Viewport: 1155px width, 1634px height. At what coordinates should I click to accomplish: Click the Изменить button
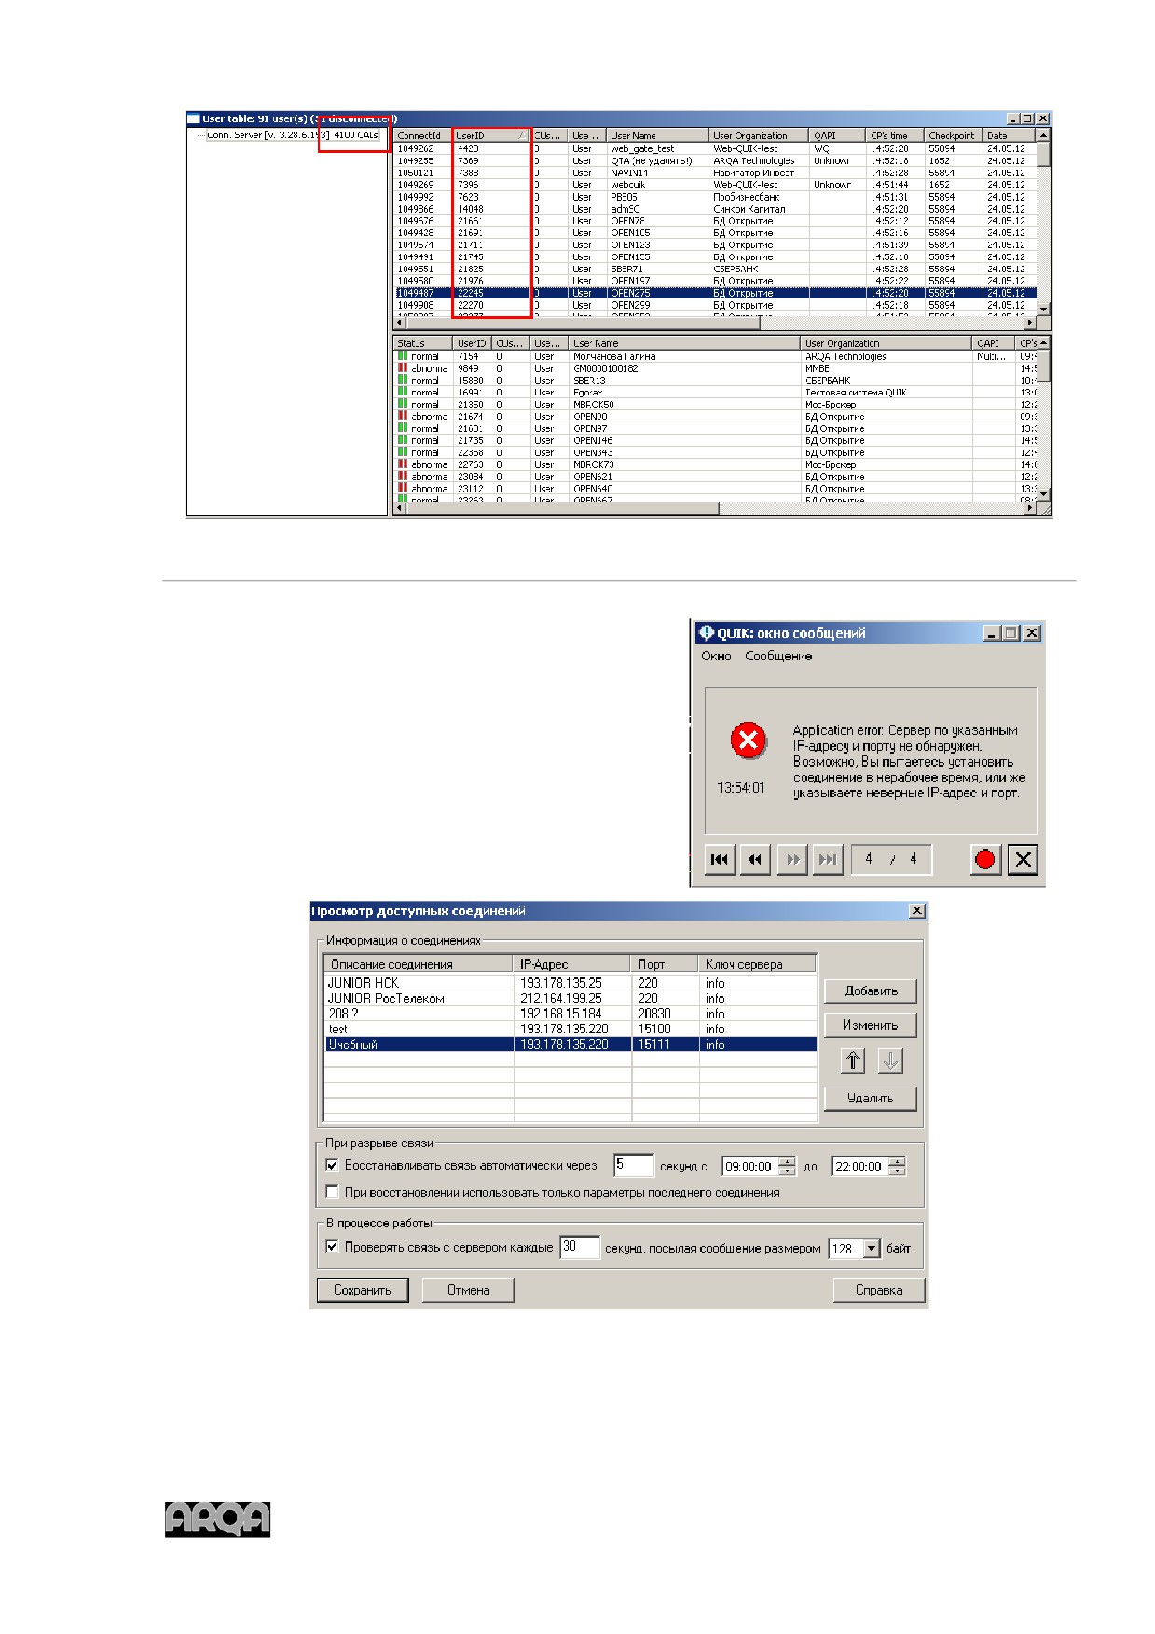pos(871,1026)
